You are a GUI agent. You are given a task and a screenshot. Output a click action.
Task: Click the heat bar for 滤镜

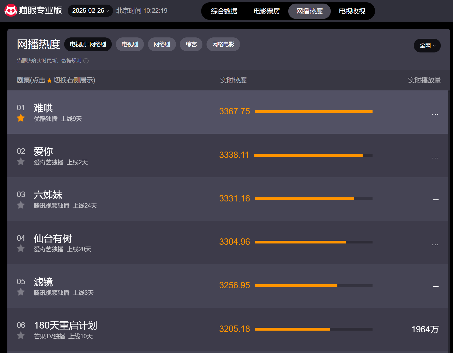pos(314,286)
